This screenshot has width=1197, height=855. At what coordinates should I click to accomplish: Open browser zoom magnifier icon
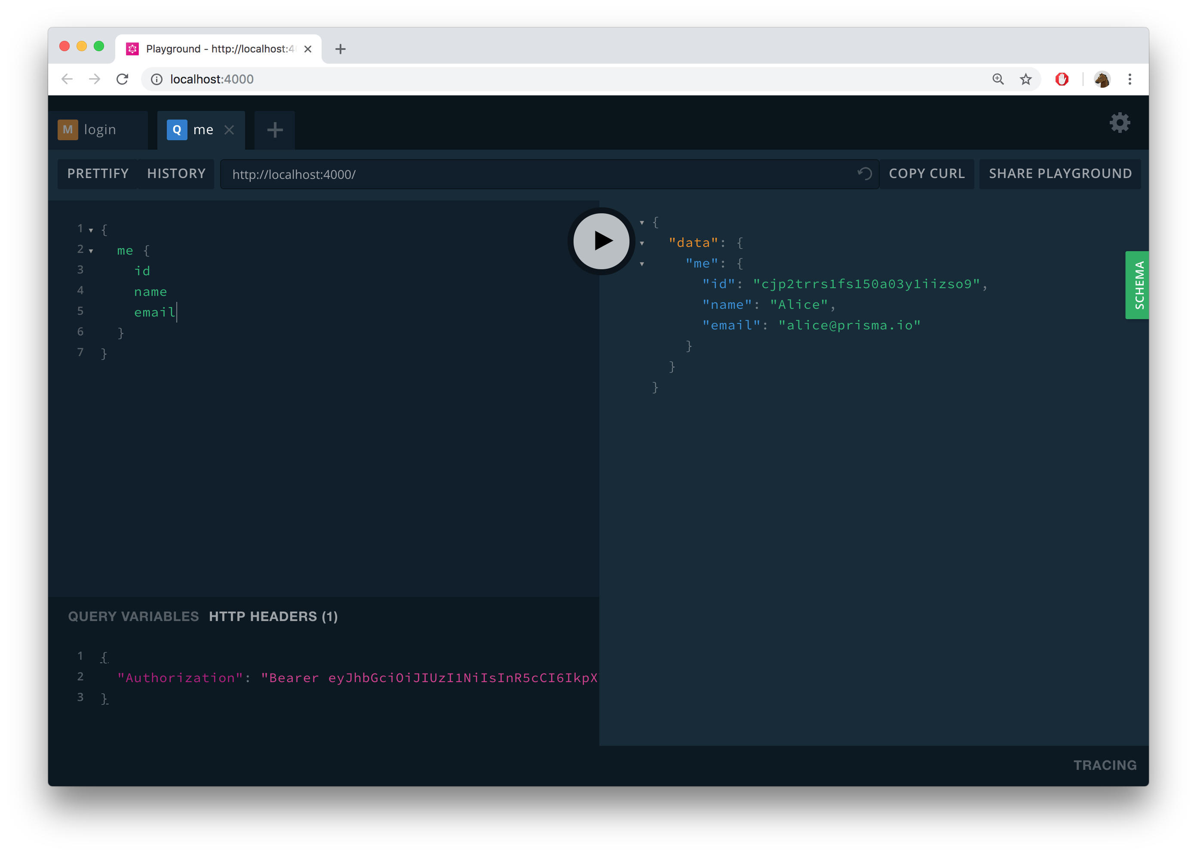(x=997, y=79)
